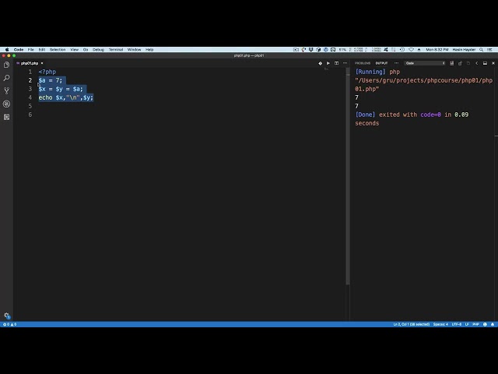Open the output channel dropdown showing Code

[x=426, y=63]
